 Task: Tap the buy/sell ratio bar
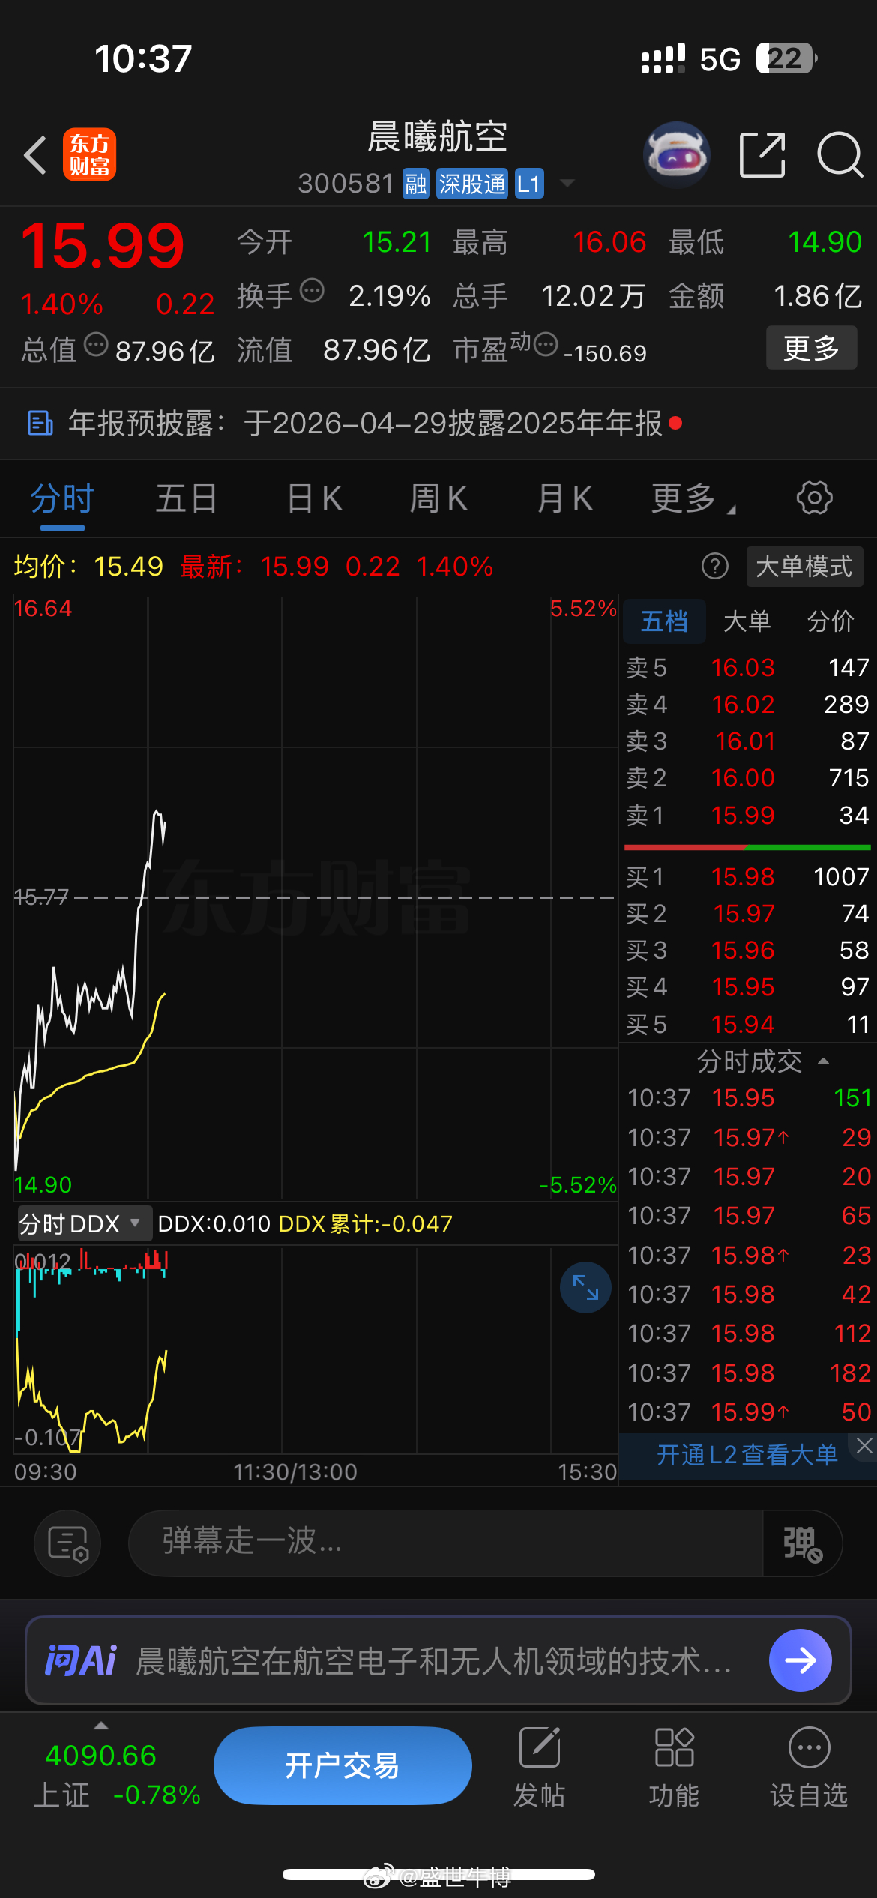coord(747,847)
